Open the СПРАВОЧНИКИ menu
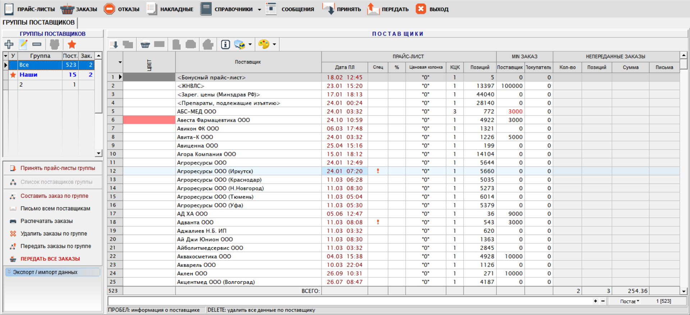This screenshot has height=315, width=690. (x=227, y=9)
